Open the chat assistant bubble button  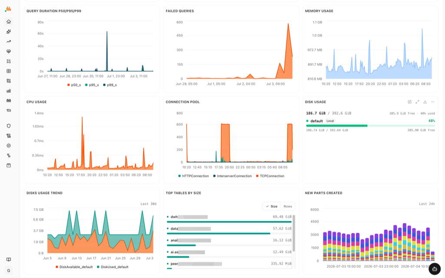435,269
